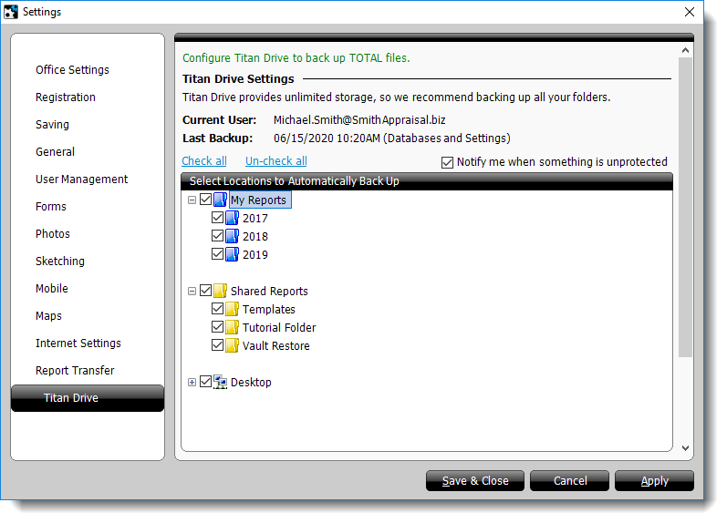Screen dimensions: 727x523
Task: Click the Desktop computer icon
Action: (x=220, y=383)
